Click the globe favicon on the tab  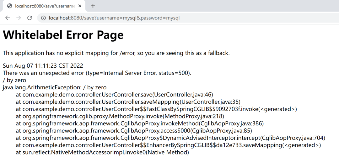[x=9, y=6]
